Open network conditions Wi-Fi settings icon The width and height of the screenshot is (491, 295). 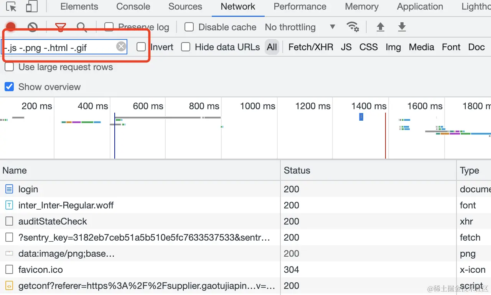353,27
